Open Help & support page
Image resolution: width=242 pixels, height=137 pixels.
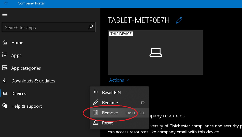click(x=50, y=106)
